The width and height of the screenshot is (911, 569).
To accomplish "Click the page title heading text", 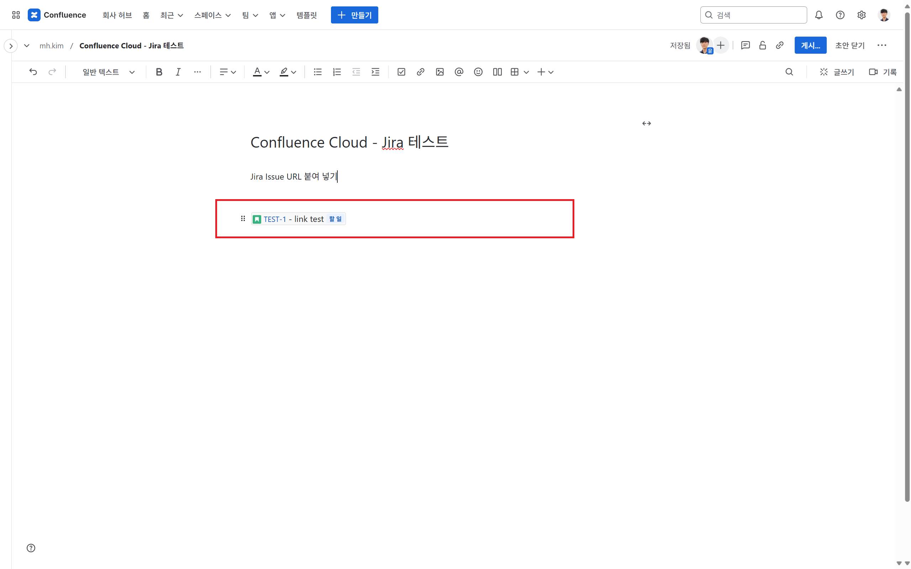I will (x=349, y=142).
